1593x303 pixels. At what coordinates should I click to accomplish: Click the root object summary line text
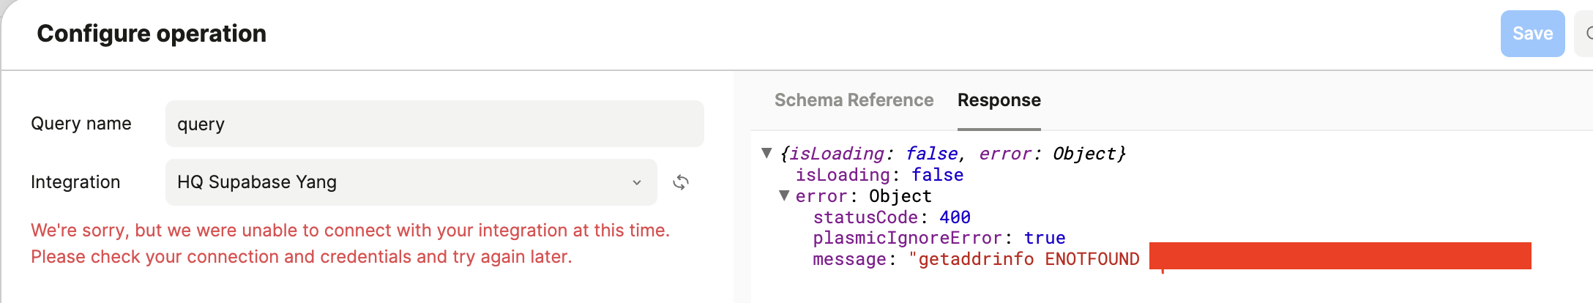(x=952, y=154)
